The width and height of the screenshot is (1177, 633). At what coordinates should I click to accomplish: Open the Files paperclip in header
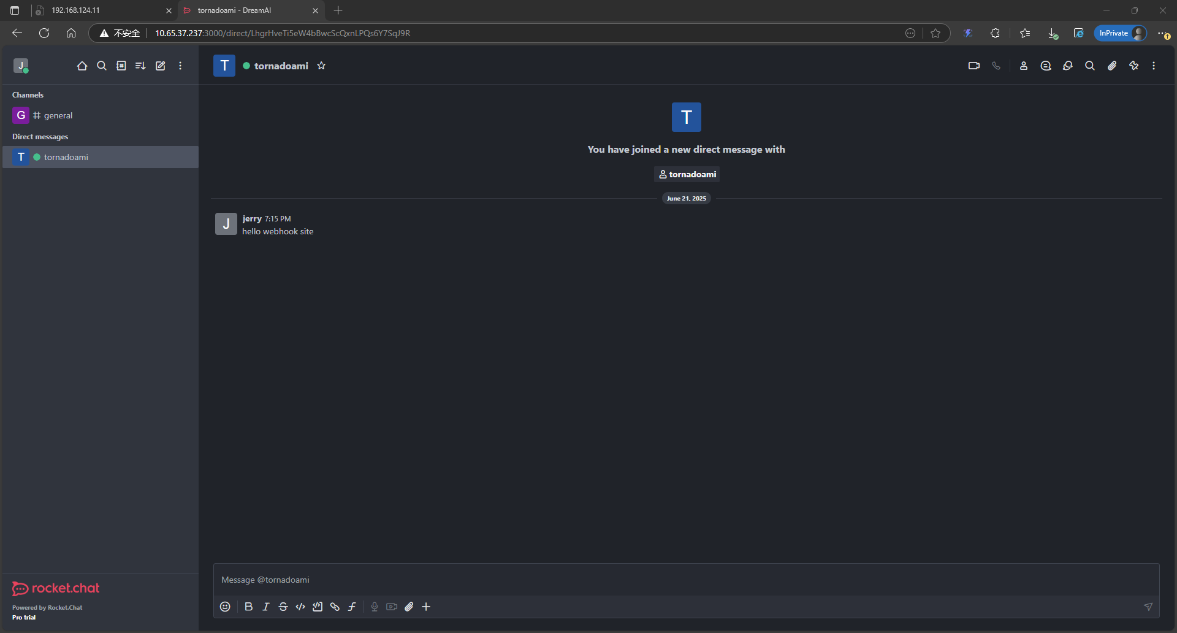click(x=1112, y=66)
